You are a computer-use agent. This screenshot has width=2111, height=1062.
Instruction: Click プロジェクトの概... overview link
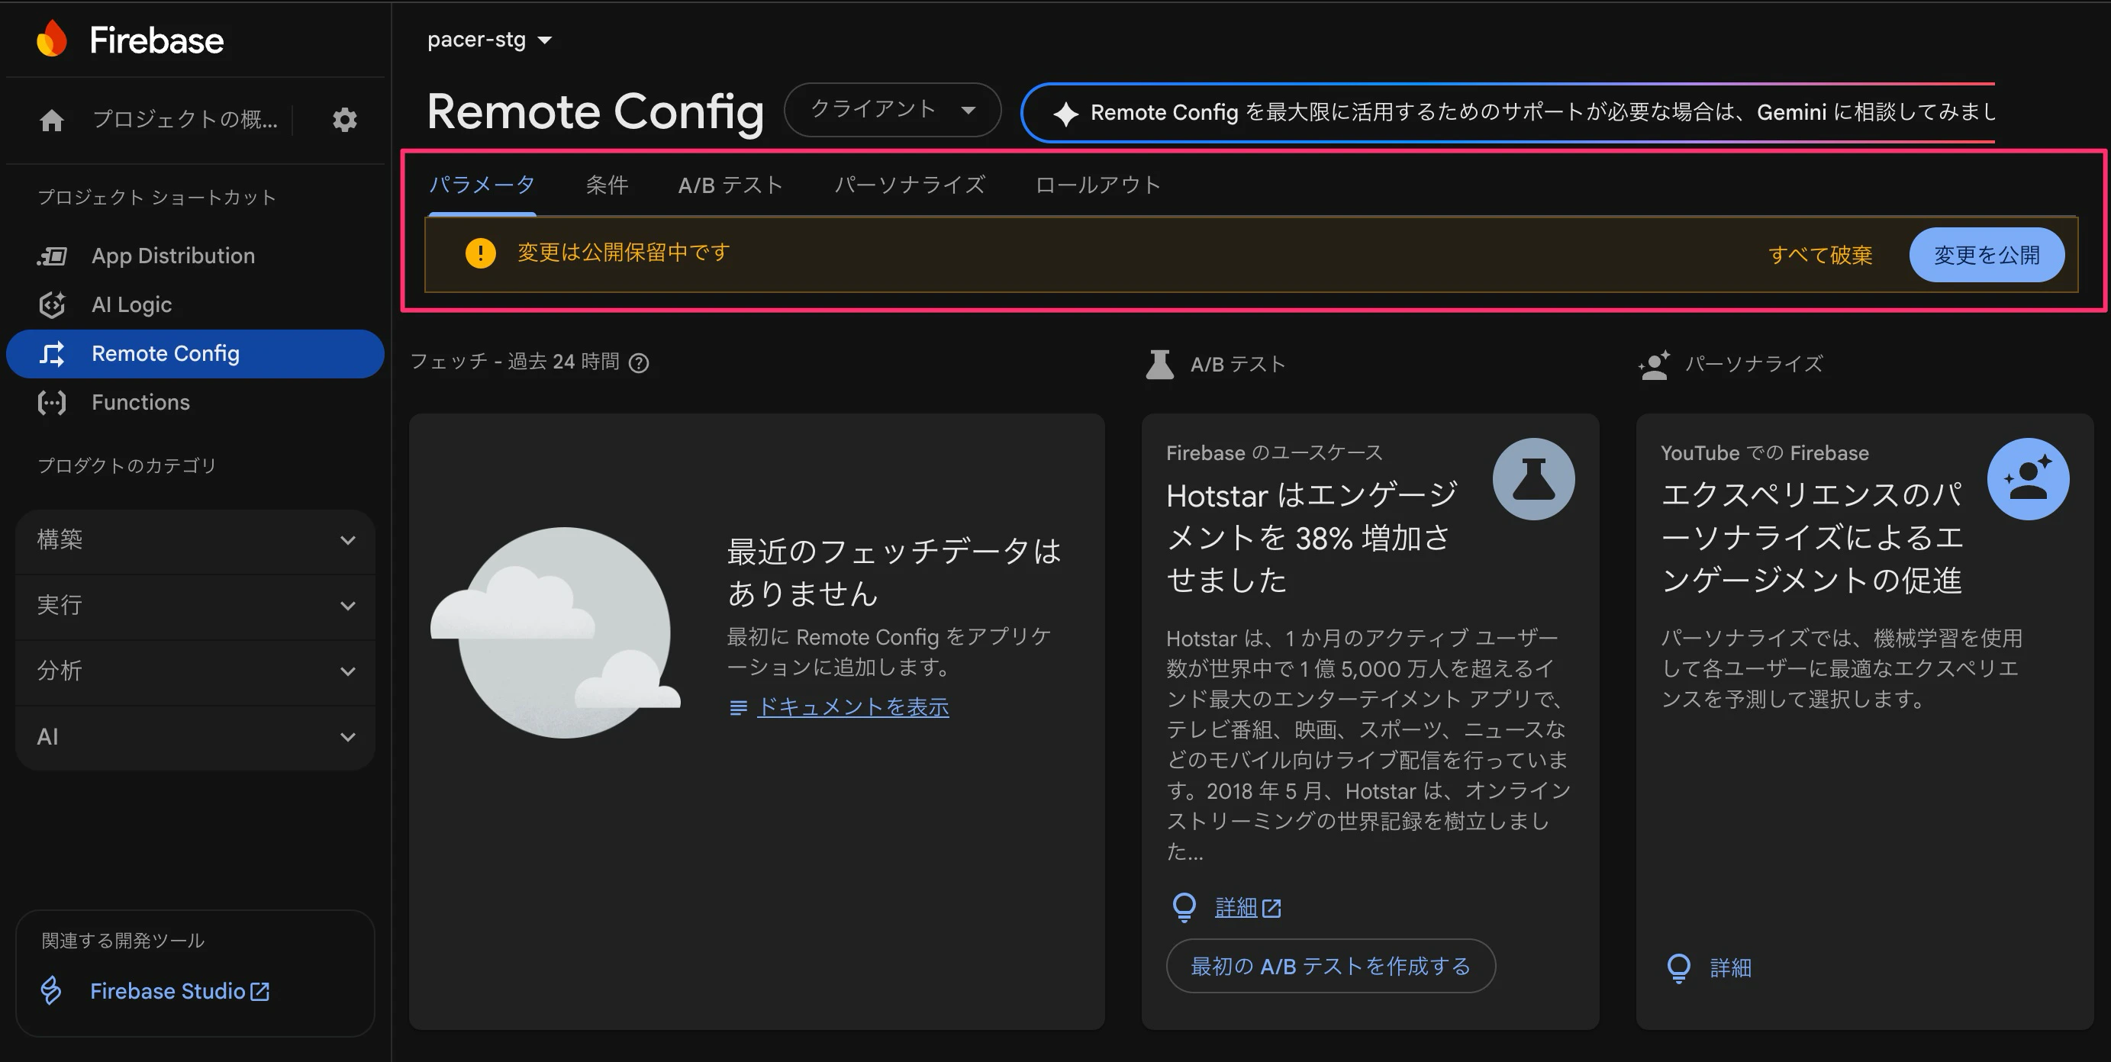[185, 120]
